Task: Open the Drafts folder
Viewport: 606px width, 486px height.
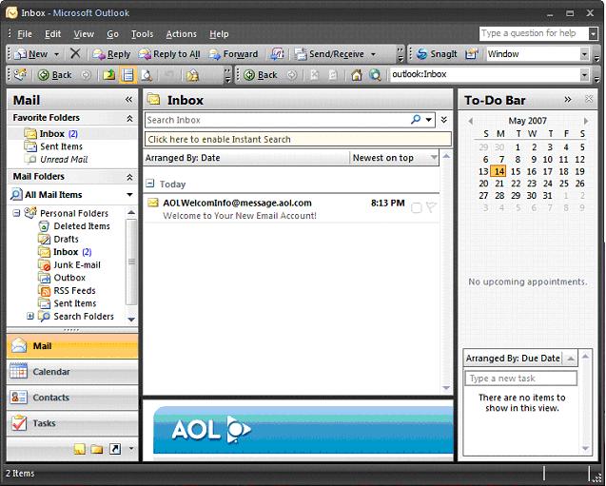Action: click(59, 239)
